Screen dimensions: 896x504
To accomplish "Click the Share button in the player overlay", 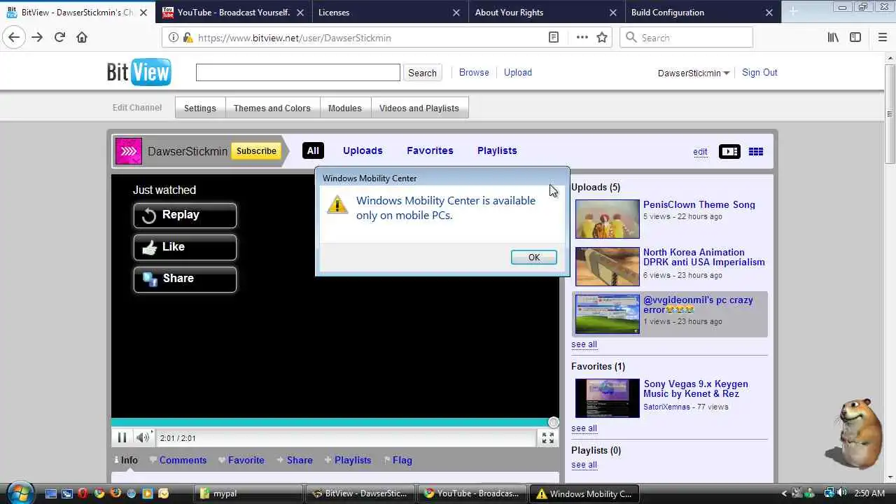I will tap(185, 279).
